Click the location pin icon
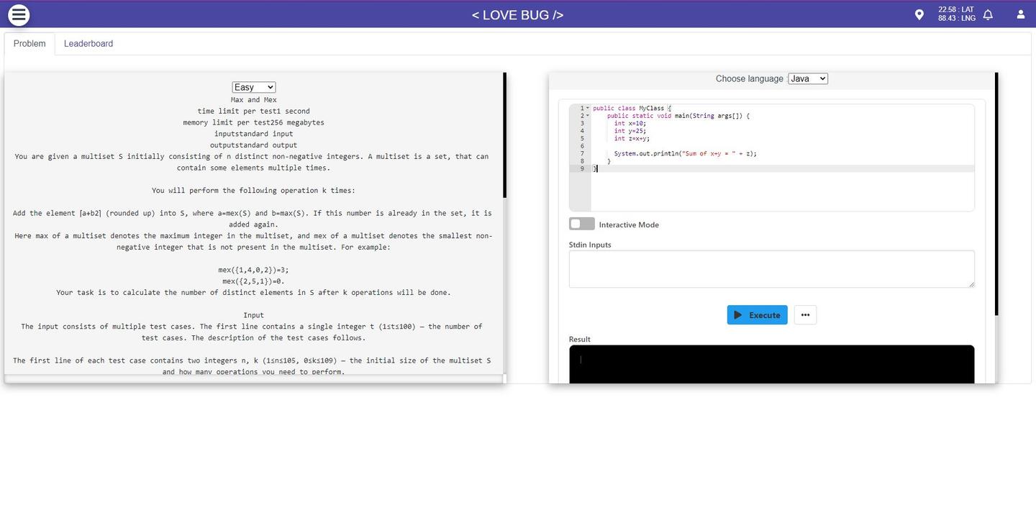This screenshot has height=518, width=1036. coord(919,14)
